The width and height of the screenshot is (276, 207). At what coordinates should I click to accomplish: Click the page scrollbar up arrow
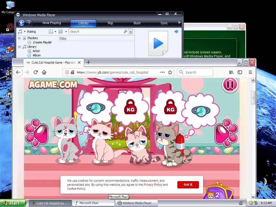253,80
